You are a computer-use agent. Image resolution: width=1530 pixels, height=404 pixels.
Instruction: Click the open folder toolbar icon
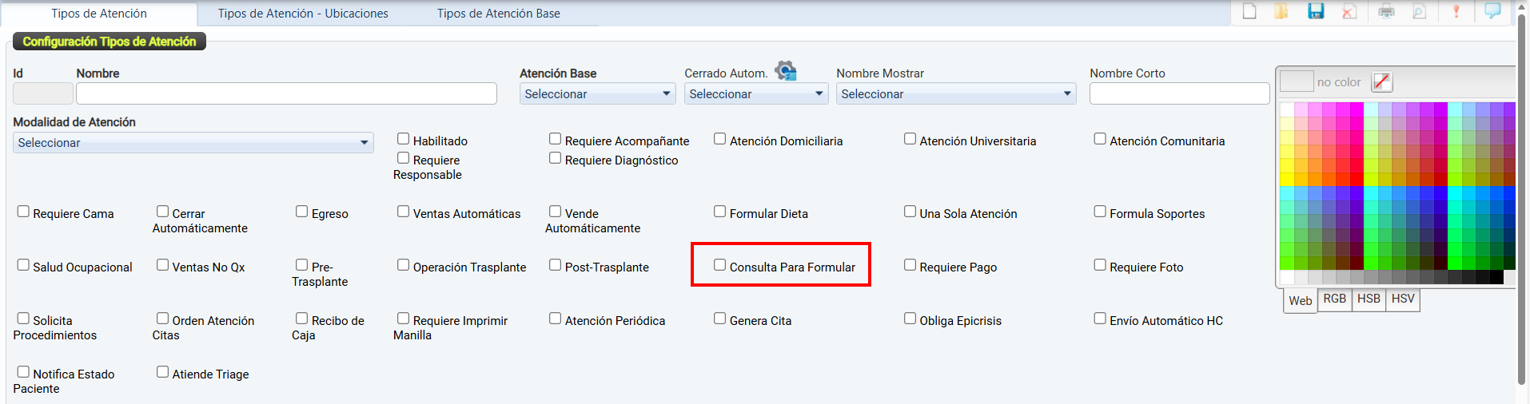coord(1281,11)
